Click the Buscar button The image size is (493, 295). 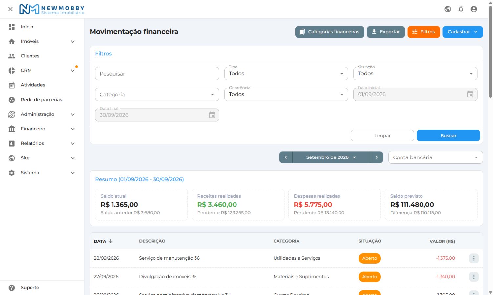[448, 136]
